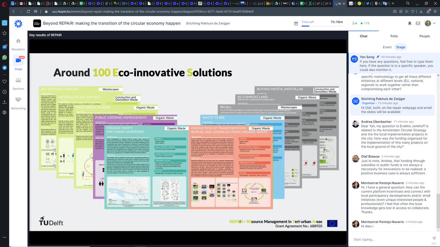
Task: Expand the profile avatar dropdown chevron
Action: click(434, 23)
